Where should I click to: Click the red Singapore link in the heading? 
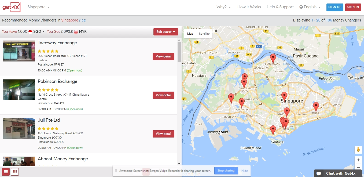coord(69,20)
